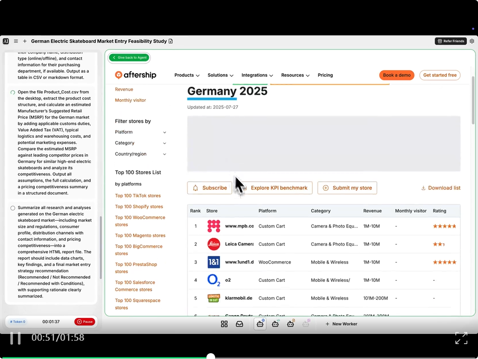Click the document icon beside study title
The height and width of the screenshot is (359, 478).
tap(171, 41)
